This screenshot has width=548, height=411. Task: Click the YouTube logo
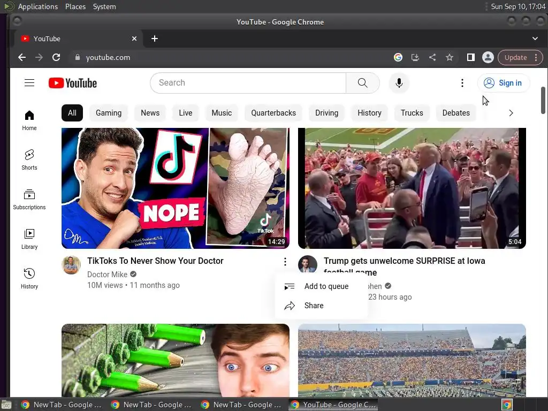coord(73,83)
